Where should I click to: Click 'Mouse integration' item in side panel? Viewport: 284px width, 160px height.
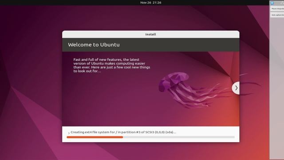(x=277, y=9)
